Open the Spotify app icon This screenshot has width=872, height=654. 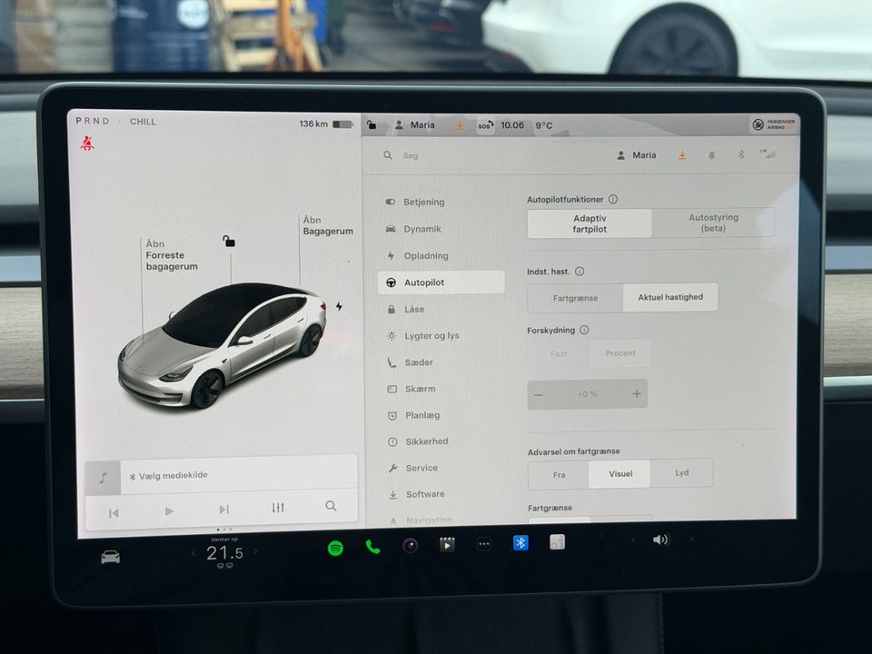click(334, 547)
